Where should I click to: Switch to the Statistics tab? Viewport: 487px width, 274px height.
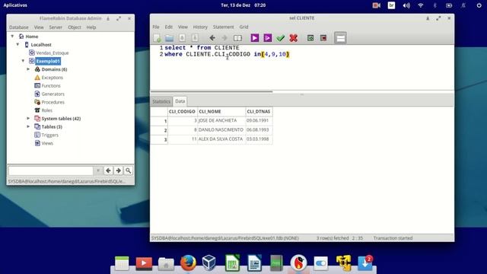click(161, 101)
